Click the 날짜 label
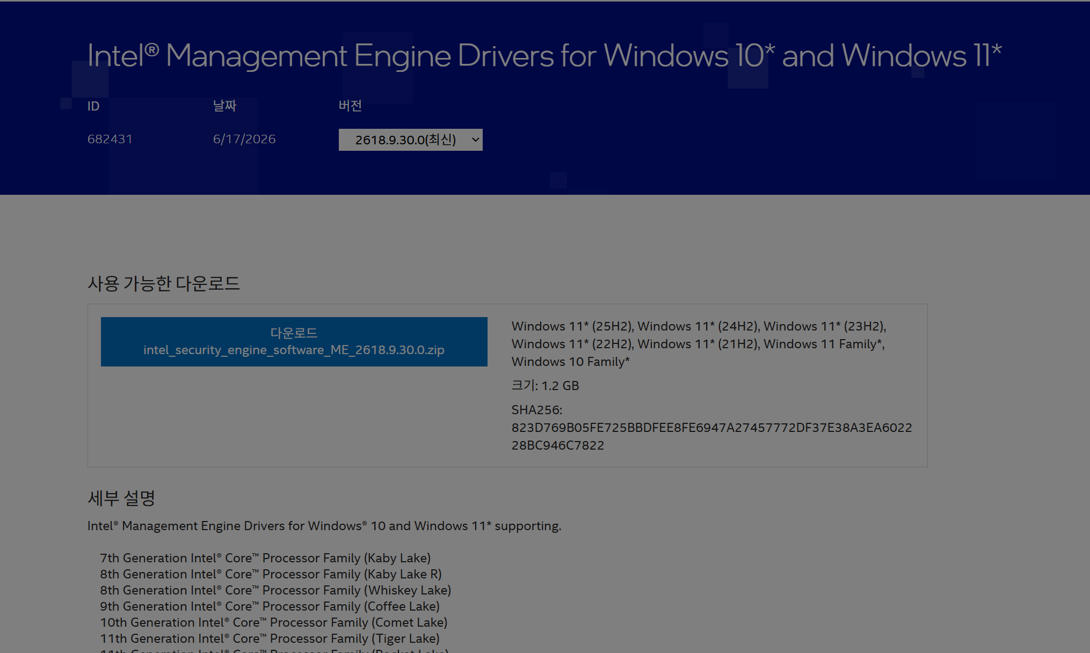This screenshot has height=653, width=1090. click(224, 106)
